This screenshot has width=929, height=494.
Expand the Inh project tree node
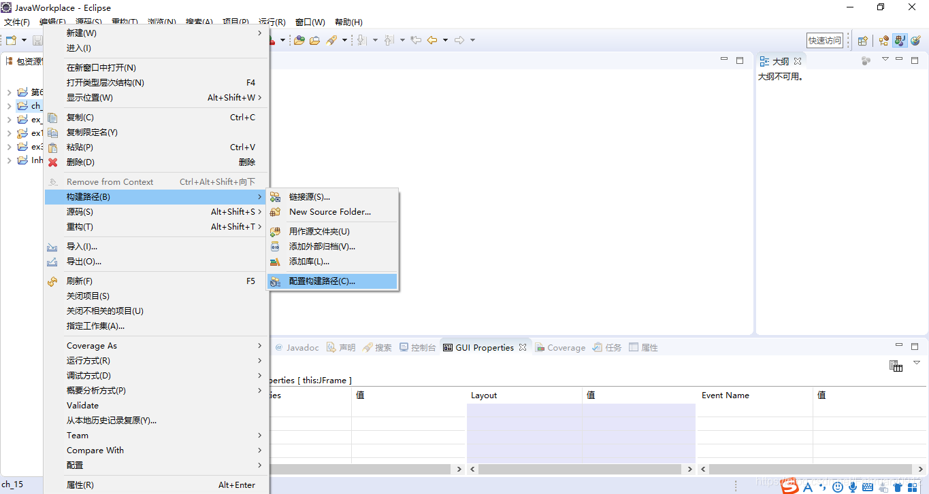point(9,160)
